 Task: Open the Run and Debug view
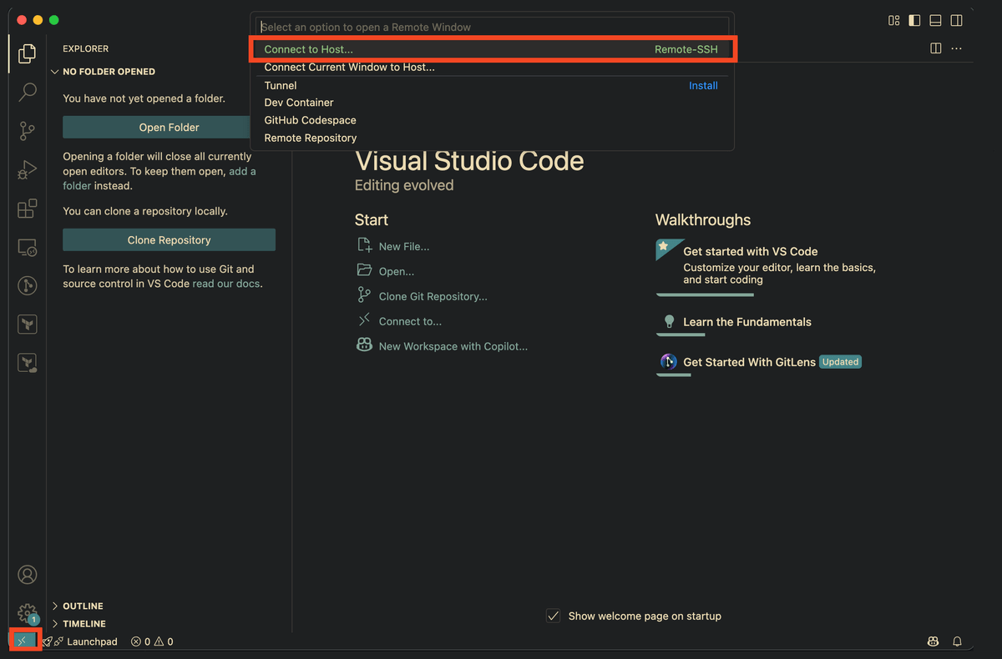pyautogui.click(x=27, y=169)
